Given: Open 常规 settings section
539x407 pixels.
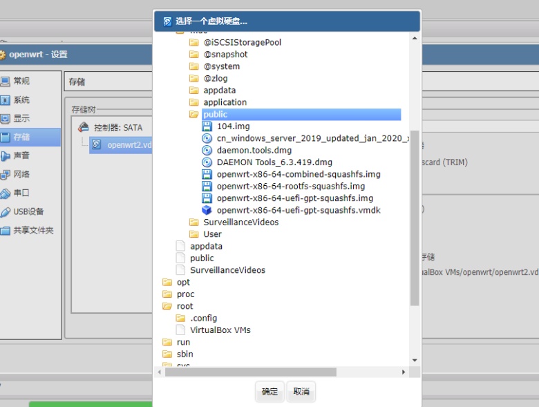Looking at the screenshot, I should [x=30, y=81].
